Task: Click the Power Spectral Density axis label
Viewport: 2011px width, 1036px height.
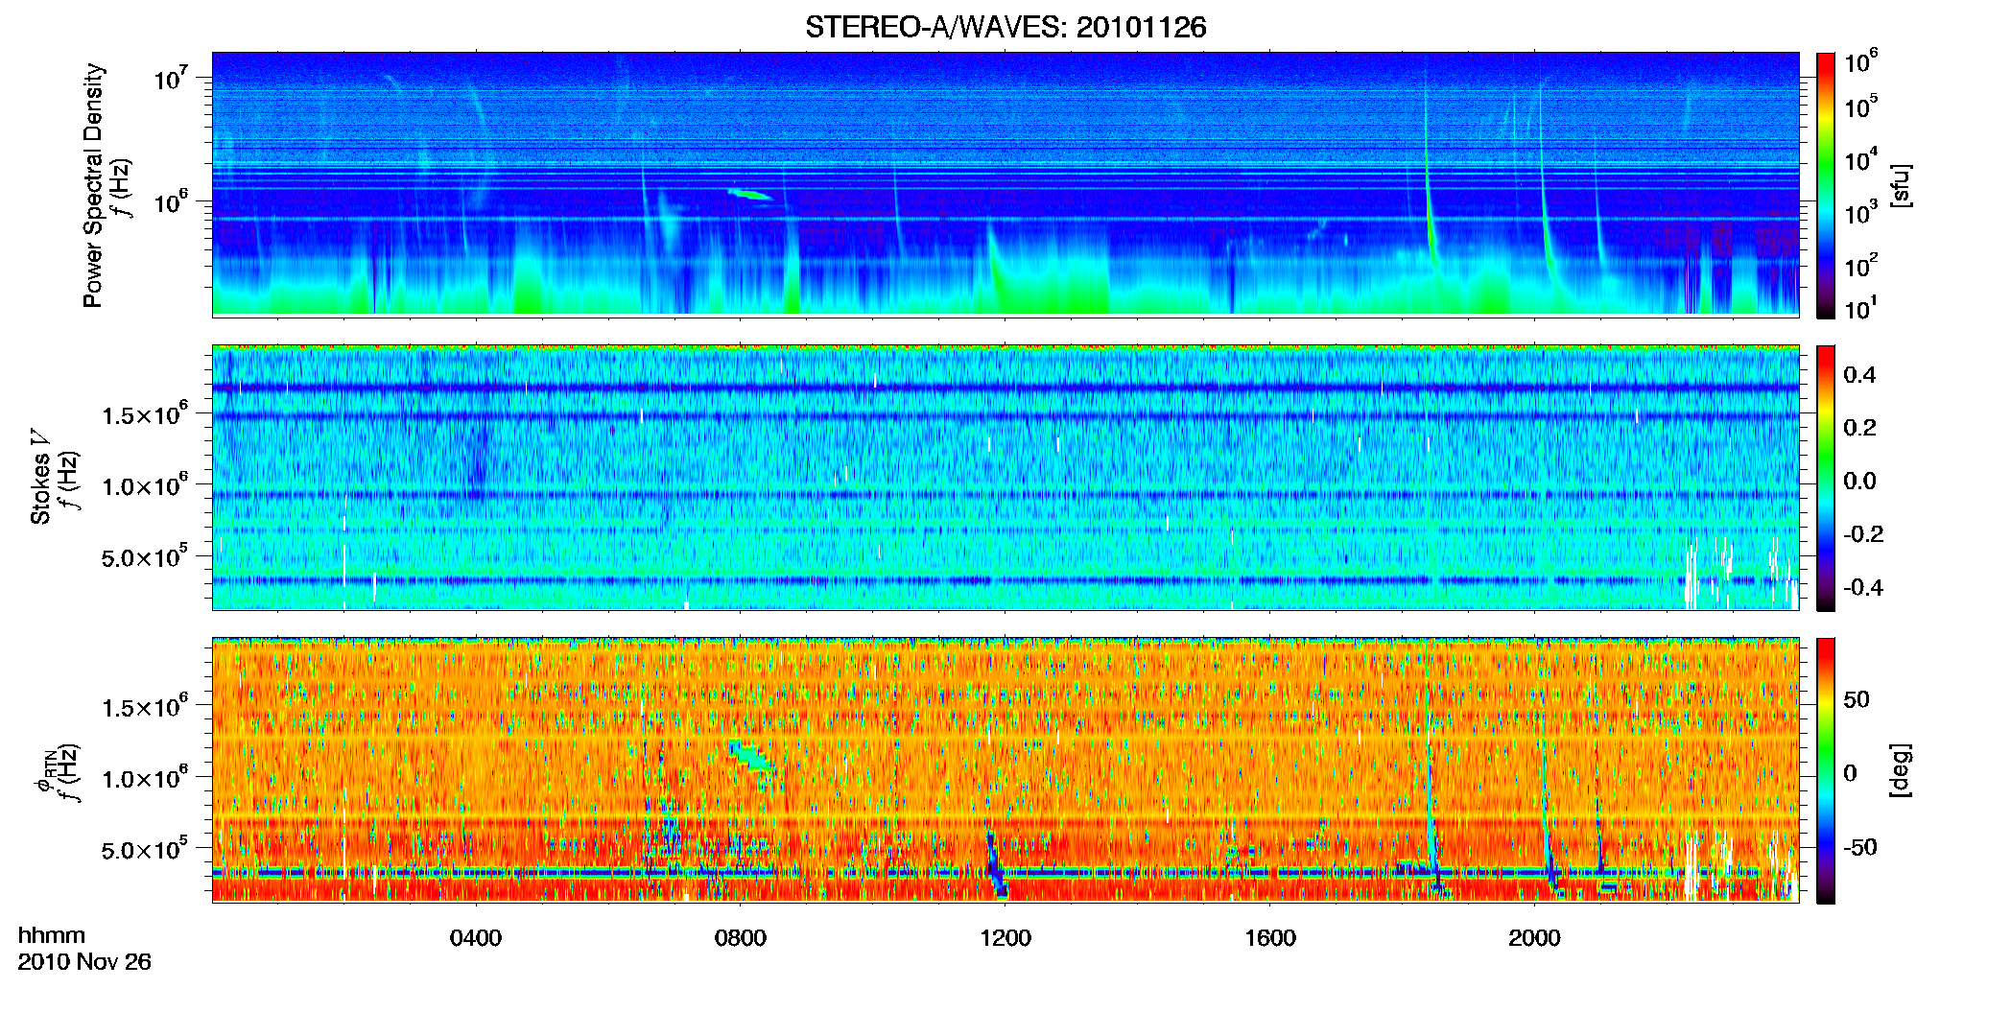Action: click(93, 185)
